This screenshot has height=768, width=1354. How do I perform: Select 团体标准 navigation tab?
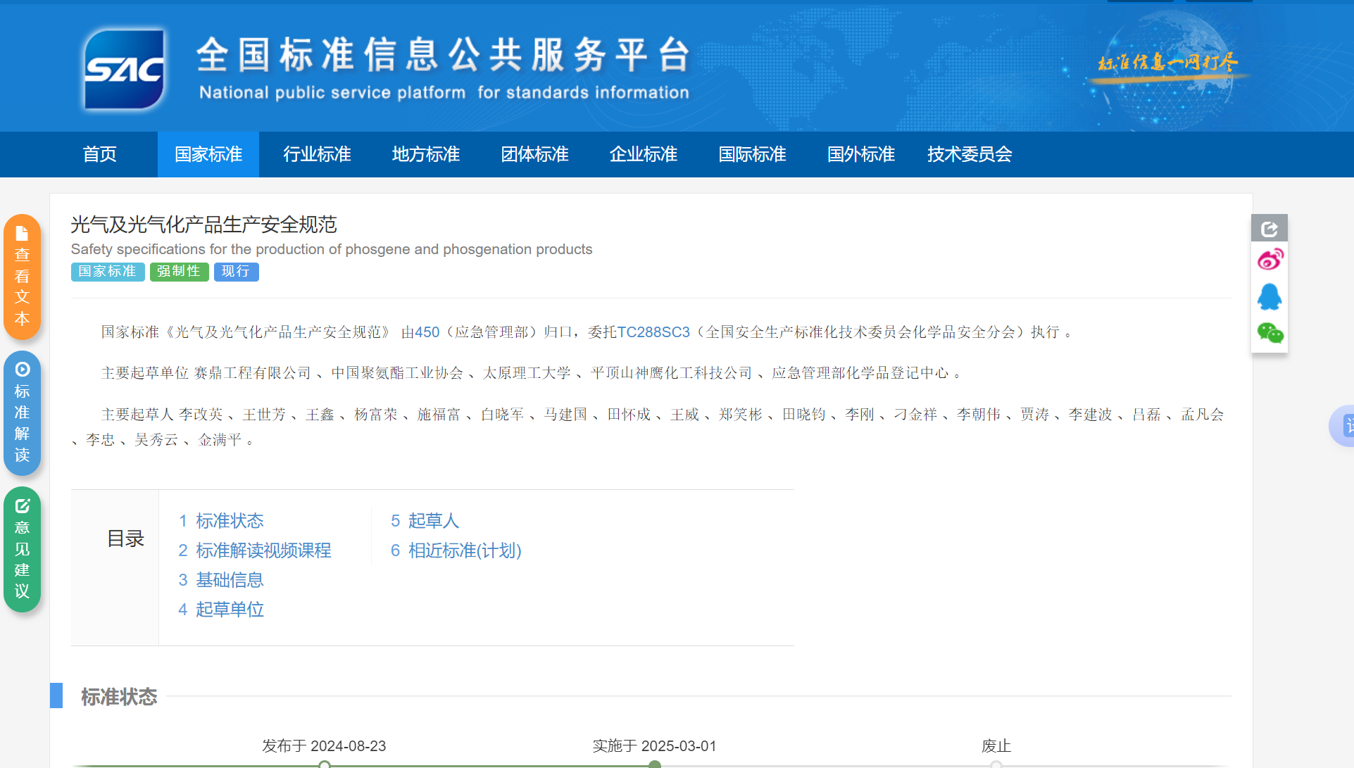(534, 154)
